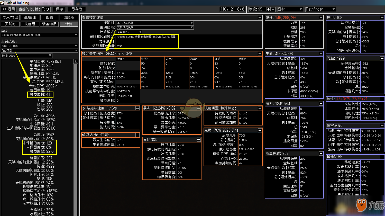385x216 pixels.
Task: Click the 116/121 8/8 points display
Action: pyautogui.click(x=232, y=9)
